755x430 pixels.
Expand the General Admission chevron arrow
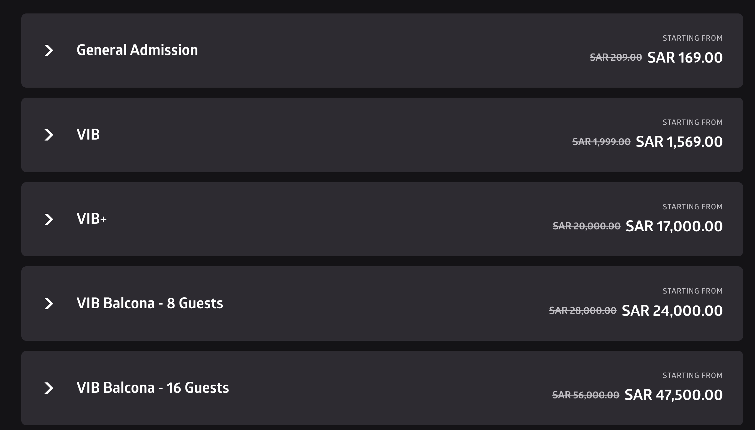pos(49,50)
